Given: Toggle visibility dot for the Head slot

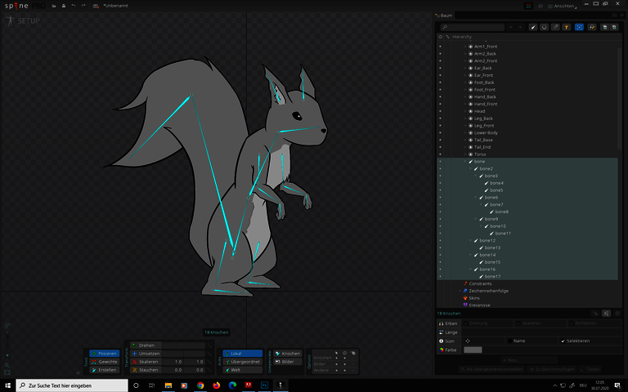Looking at the screenshot, I should 439,111.
